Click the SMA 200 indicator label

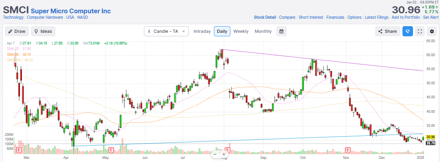point(20,60)
